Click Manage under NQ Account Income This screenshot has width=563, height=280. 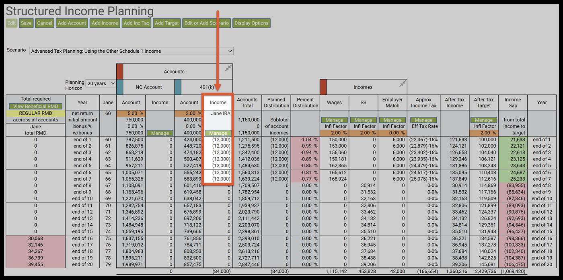[x=160, y=133]
